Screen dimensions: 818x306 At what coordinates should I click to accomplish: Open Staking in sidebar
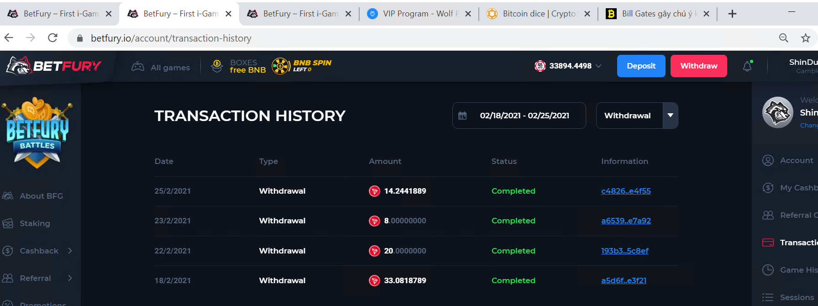[26, 223]
